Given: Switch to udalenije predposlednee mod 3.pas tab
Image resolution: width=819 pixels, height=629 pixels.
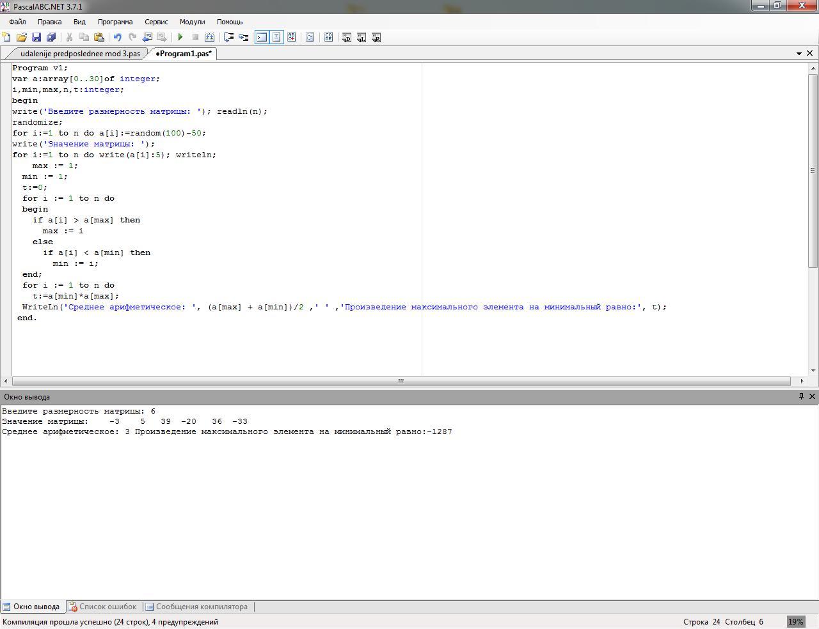Looking at the screenshot, I should 80,54.
